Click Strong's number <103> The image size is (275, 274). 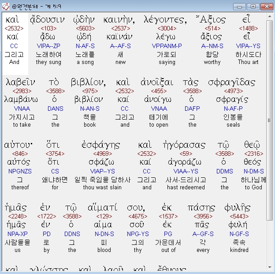click(x=48, y=28)
